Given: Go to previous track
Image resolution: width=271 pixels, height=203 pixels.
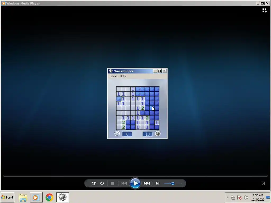Looking at the screenshot, I should pyautogui.click(x=123, y=183).
